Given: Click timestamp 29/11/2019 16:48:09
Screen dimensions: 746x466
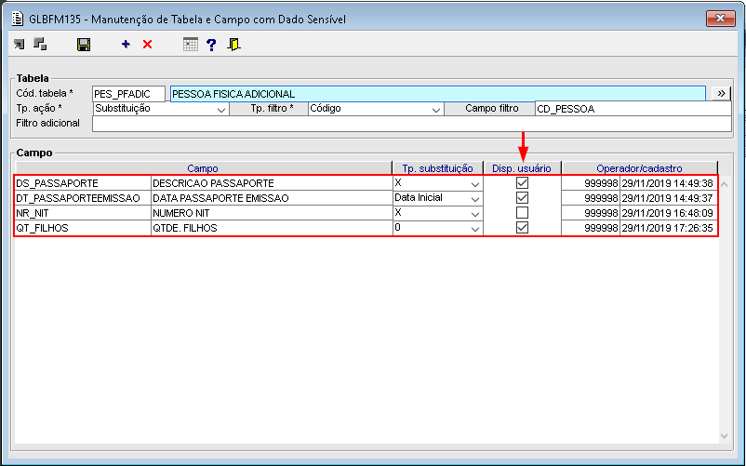Looking at the screenshot, I should (668, 213).
